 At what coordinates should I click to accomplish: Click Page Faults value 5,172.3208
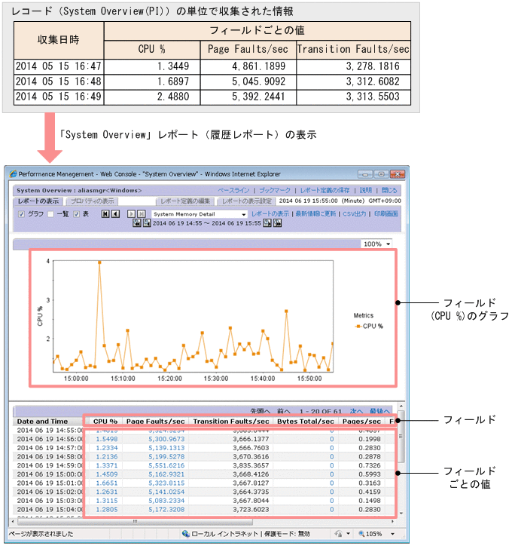(166, 510)
